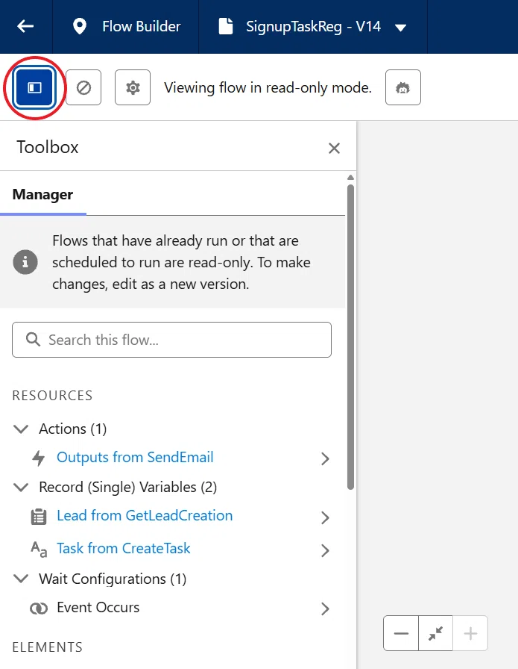The height and width of the screenshot is (669, 518).
Task: Toggle the Toolbox panel button
Action: click(34, 87)
